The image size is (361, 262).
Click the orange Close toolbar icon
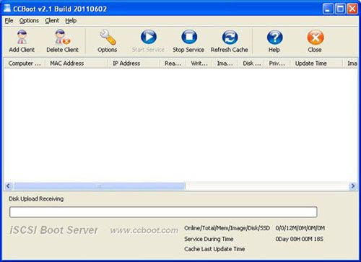pos(316,38)
